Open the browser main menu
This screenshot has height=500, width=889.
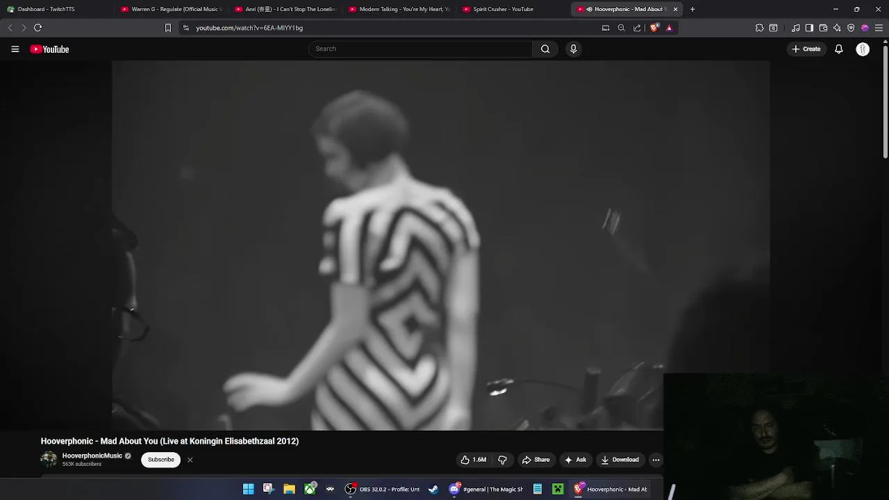pyautogui.click(x=879, y=28)
